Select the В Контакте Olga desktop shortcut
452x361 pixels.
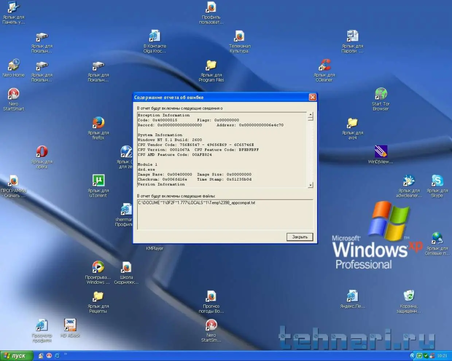pos(155,41)
